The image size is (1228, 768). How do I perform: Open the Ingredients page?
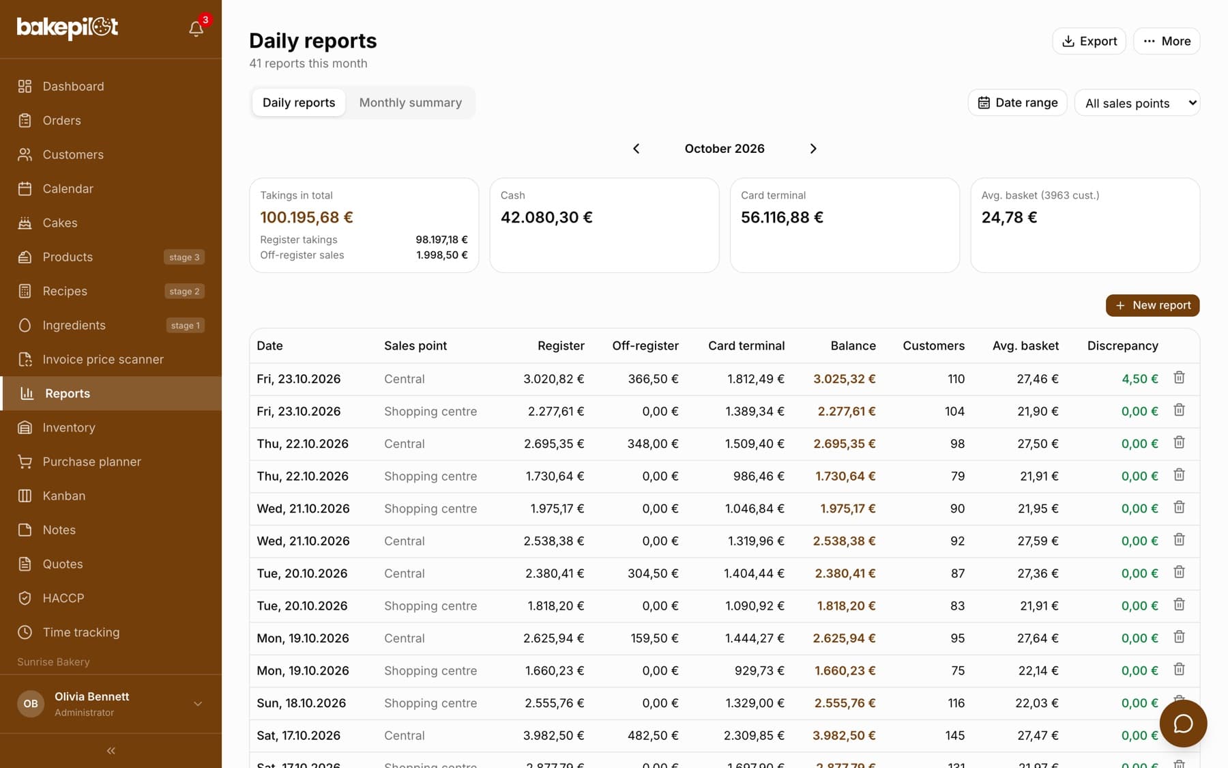click(111, 325)
